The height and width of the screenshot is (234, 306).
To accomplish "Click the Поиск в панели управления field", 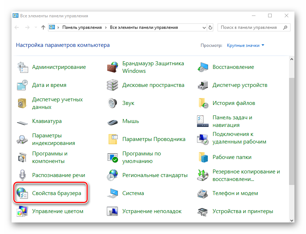I will pos(249,27).
